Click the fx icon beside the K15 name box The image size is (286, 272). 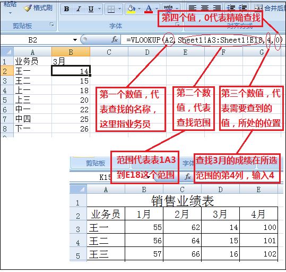click(187, 177)
